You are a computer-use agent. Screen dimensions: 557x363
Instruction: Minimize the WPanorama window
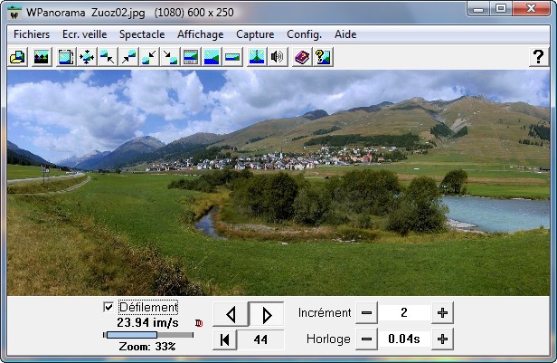point(478,8)
